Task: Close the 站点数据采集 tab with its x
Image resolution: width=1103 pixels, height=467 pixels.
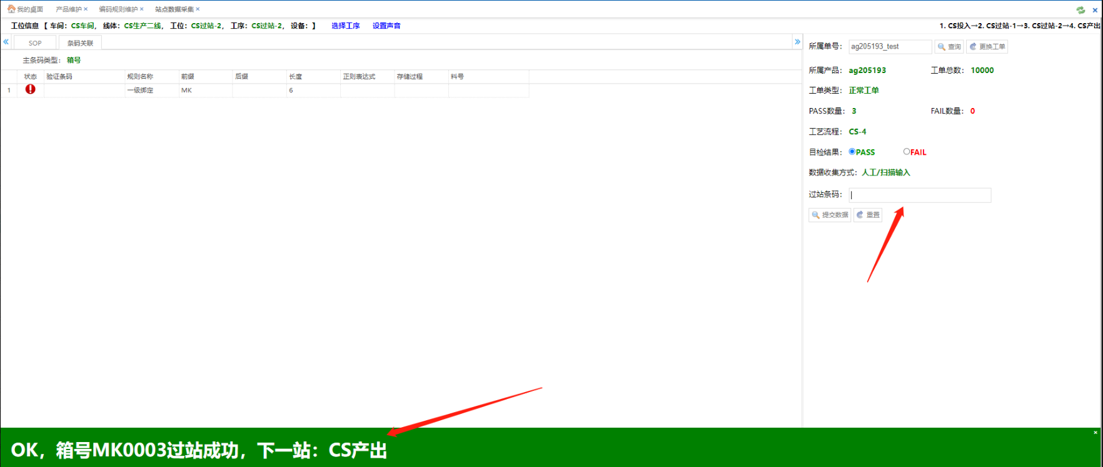Action: (198, 9)
